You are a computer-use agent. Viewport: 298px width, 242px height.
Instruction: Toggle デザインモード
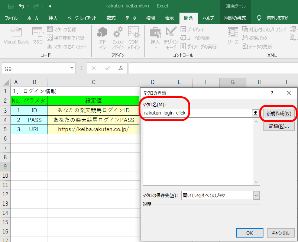click(x=171, y=38)
